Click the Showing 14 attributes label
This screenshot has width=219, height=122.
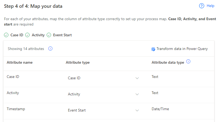26,49
